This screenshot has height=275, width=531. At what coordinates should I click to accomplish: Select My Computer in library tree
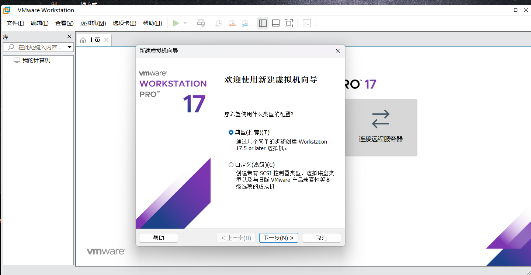32,60
